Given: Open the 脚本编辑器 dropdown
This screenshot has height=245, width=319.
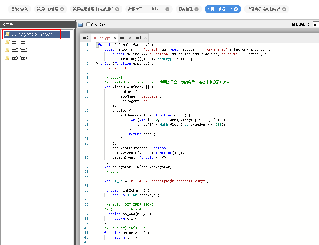Looking at the screenshot, I should click(316, 25).
